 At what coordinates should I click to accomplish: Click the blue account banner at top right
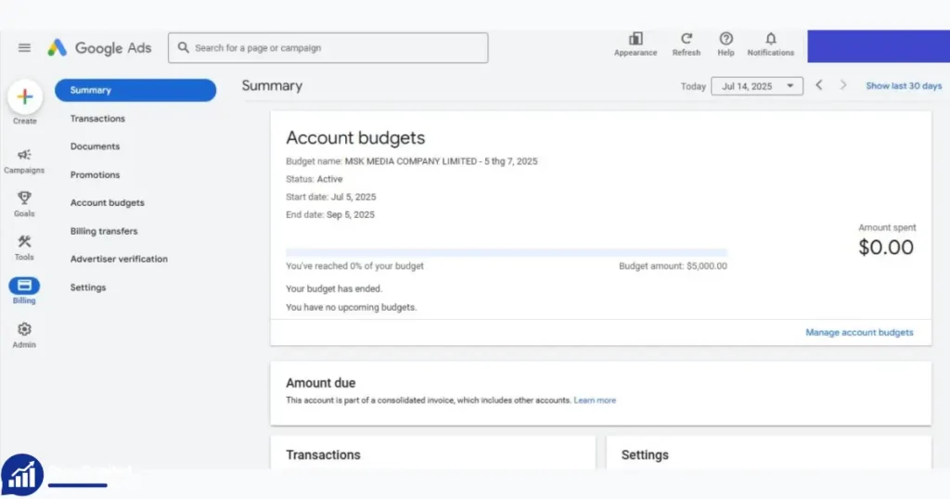pyautogui.click(x=879, y=46)
